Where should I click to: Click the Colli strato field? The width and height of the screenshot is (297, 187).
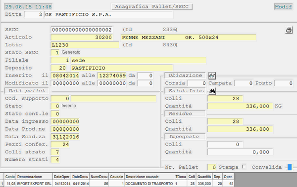pos(55,152)
